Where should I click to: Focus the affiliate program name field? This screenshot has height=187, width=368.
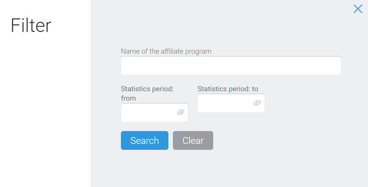[231, 66]
